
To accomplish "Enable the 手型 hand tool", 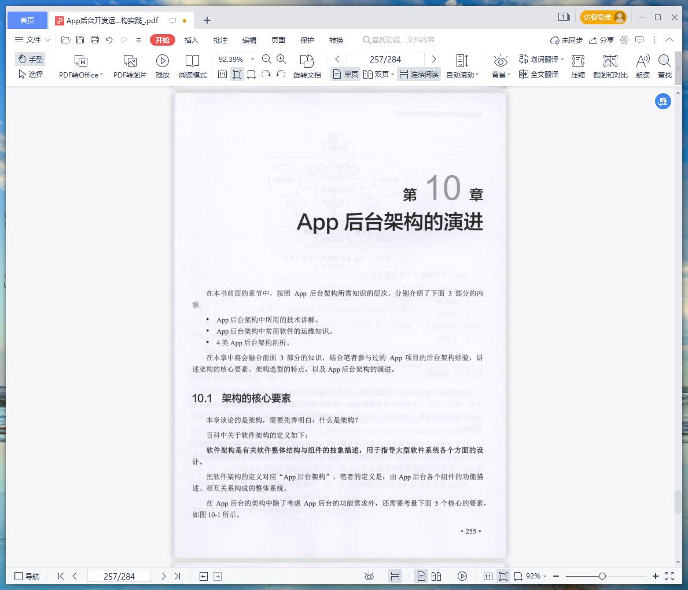I will pyautogui.click(x=30, y=59).
